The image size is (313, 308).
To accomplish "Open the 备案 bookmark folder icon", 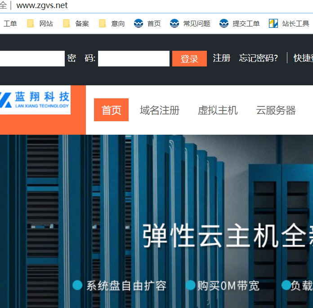I will pos(67,23).
